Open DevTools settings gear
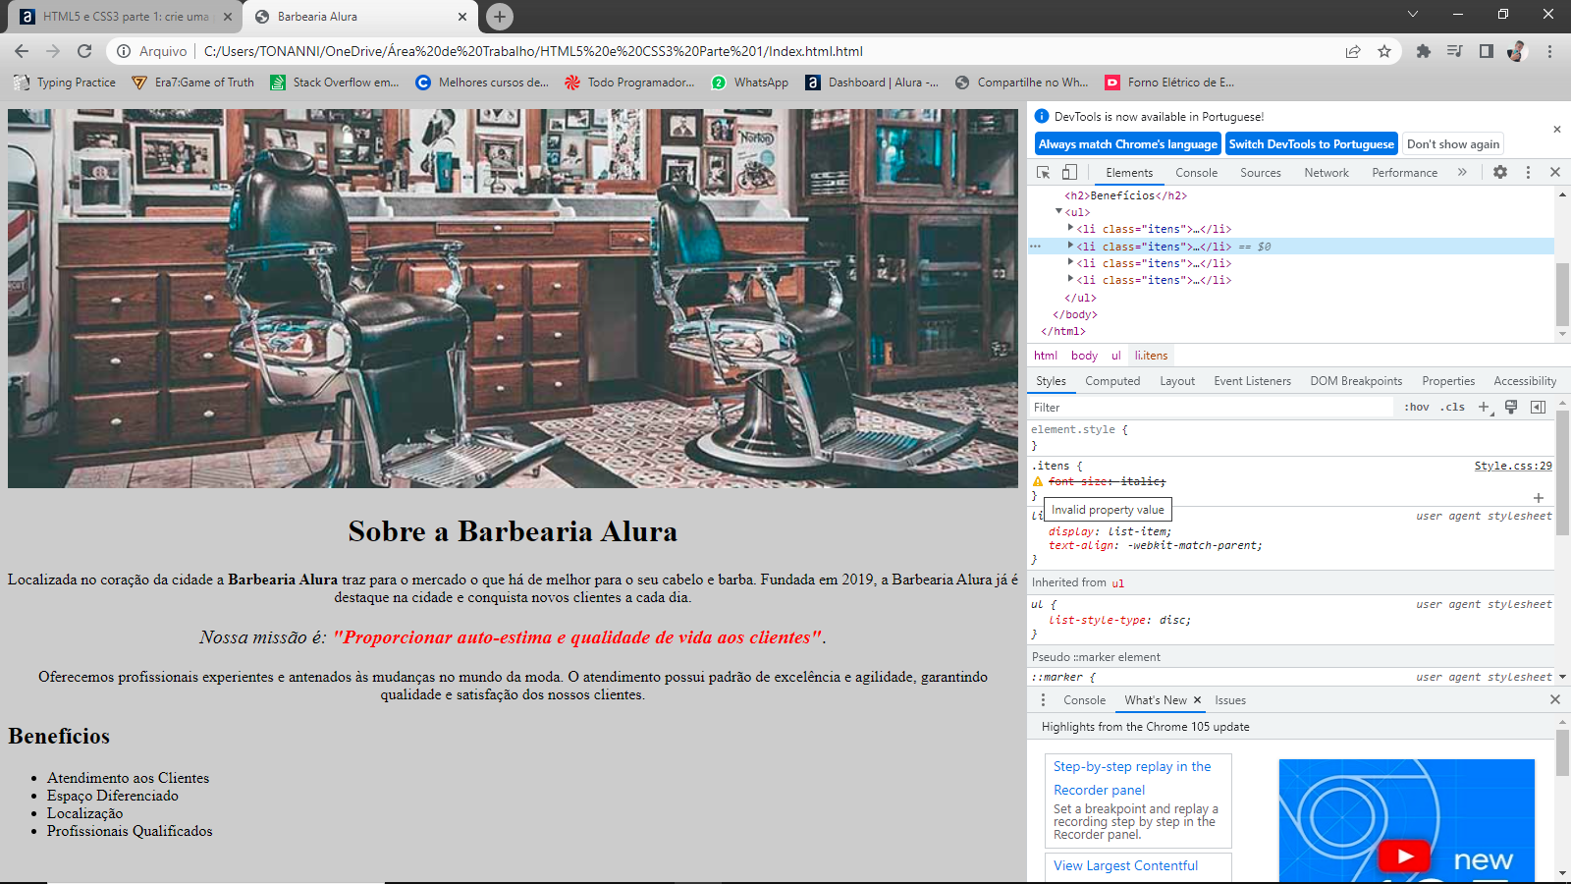This screenshot has height=884, width=1571. (1500, 172)
